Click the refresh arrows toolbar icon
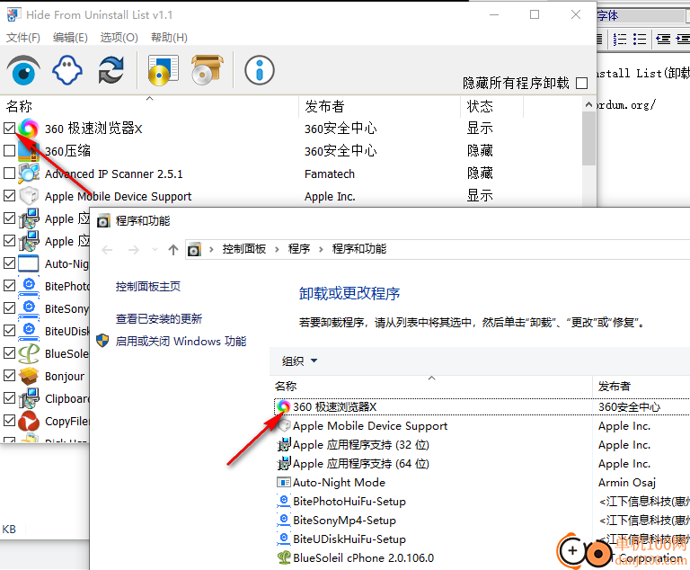The image size is (690, 570). (x=111, y=70)
